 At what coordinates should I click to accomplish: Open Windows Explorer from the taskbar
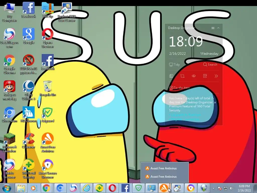point(21,188)
